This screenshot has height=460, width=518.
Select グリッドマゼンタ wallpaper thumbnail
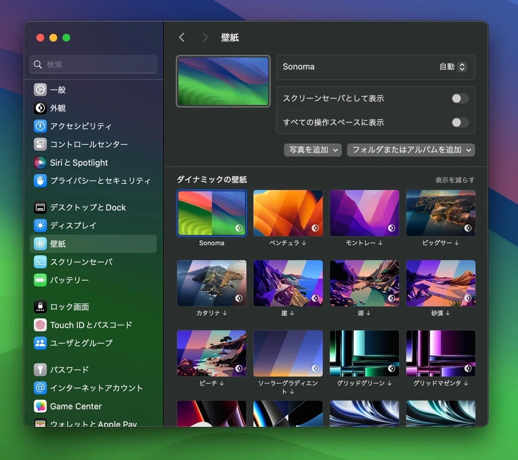[x=441, y=353]
